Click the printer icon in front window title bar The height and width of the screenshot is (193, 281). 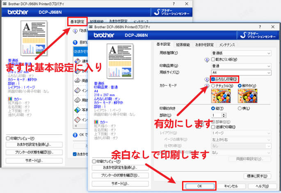[91, 27]
